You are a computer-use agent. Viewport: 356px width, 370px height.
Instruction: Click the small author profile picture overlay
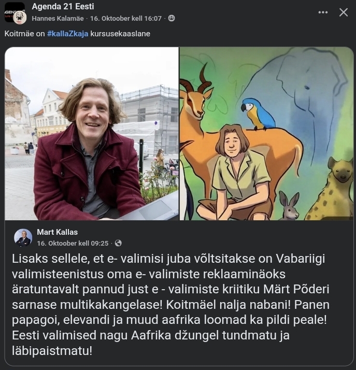point(20,18)
